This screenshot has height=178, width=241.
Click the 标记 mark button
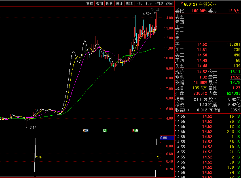[149, 3]
